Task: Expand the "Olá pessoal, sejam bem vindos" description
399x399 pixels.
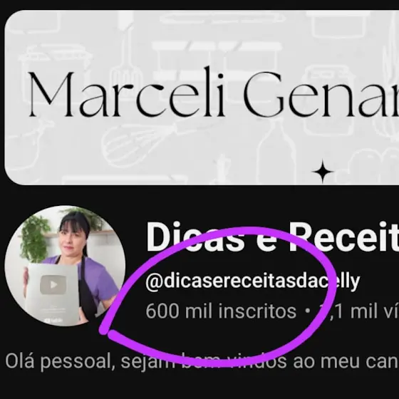Action: (202, 361)
